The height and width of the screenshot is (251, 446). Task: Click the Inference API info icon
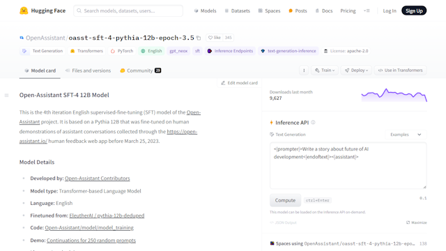[313, 123]
